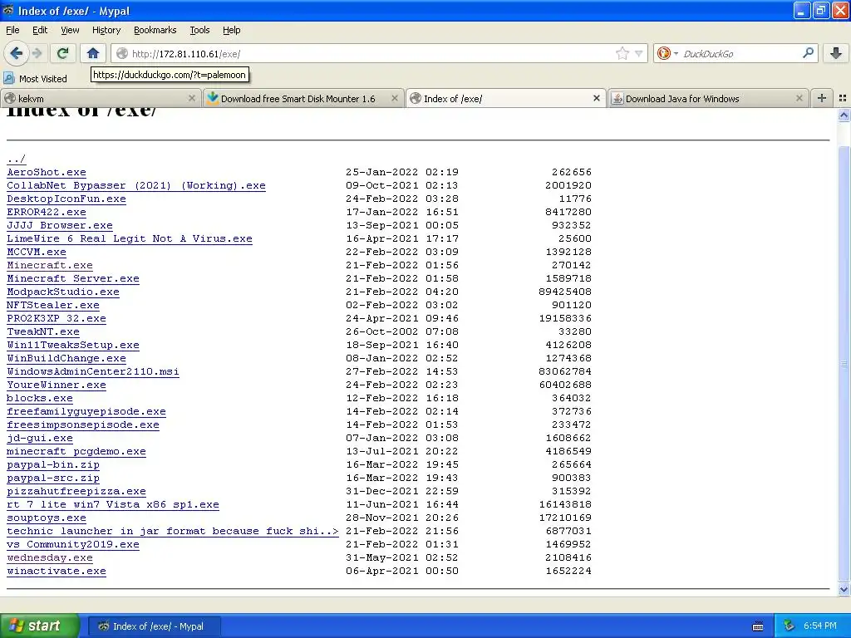Screen dimensions: 851x638
Task: Click the technic launcher in jar format link
Action: coord(173,531)
